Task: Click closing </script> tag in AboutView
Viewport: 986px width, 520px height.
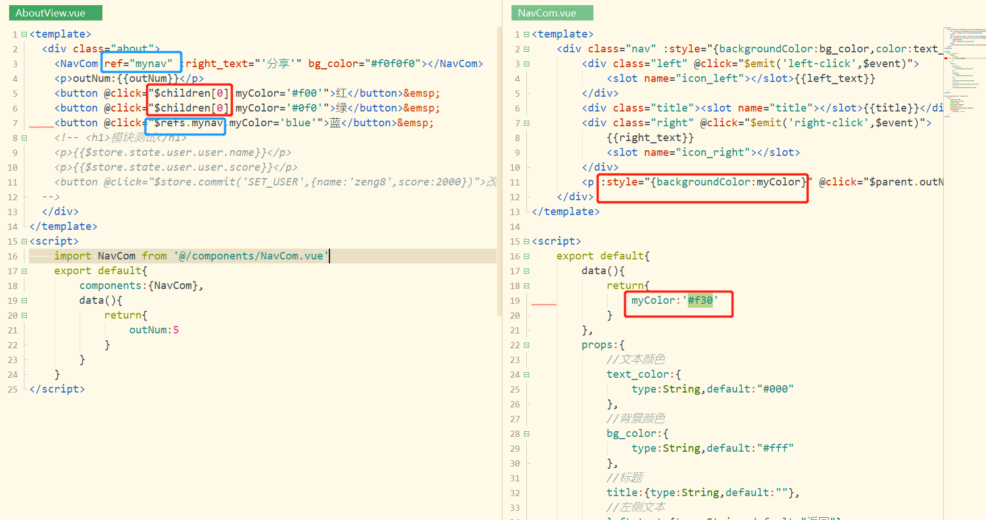Action: [57, 389]
